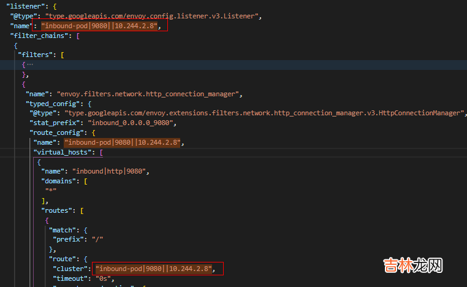This screenshot has width=467, height=287.
Task: Click the "routes" key
Action: pyautogui.click(x=56, y=210)
